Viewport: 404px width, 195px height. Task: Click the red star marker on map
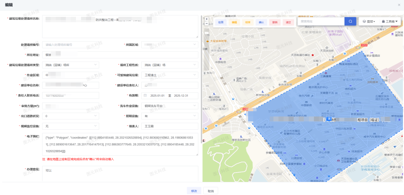tap(313, 55)
